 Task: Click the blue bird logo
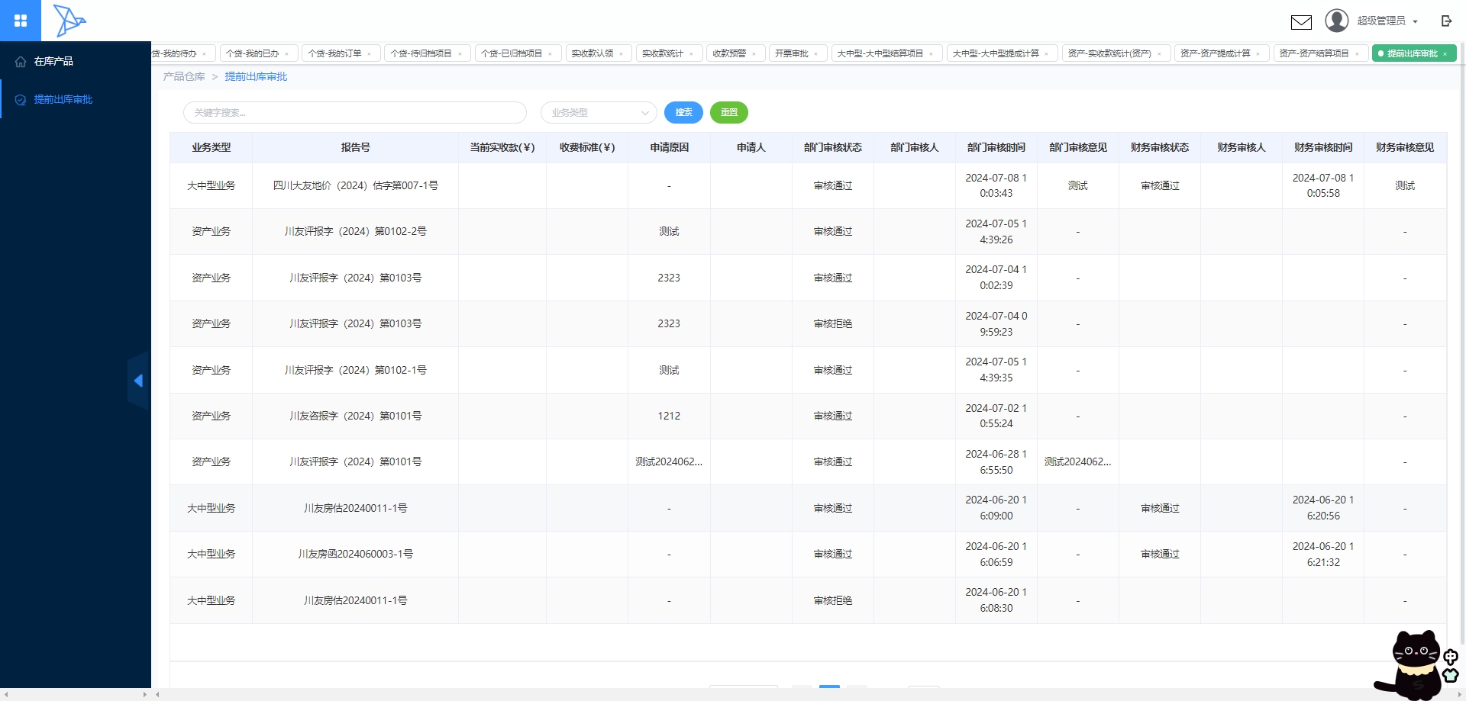69,21
